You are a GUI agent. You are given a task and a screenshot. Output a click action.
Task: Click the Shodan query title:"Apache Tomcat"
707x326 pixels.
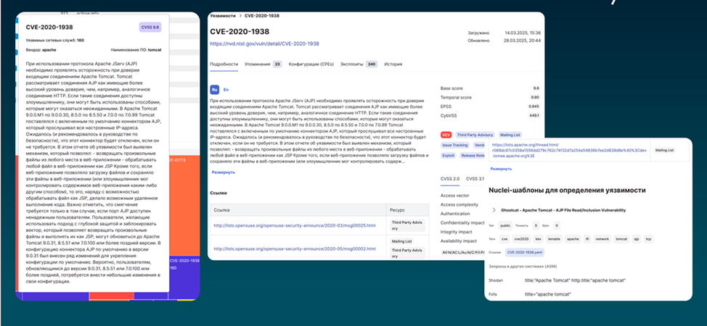click(x=575, y=280)
